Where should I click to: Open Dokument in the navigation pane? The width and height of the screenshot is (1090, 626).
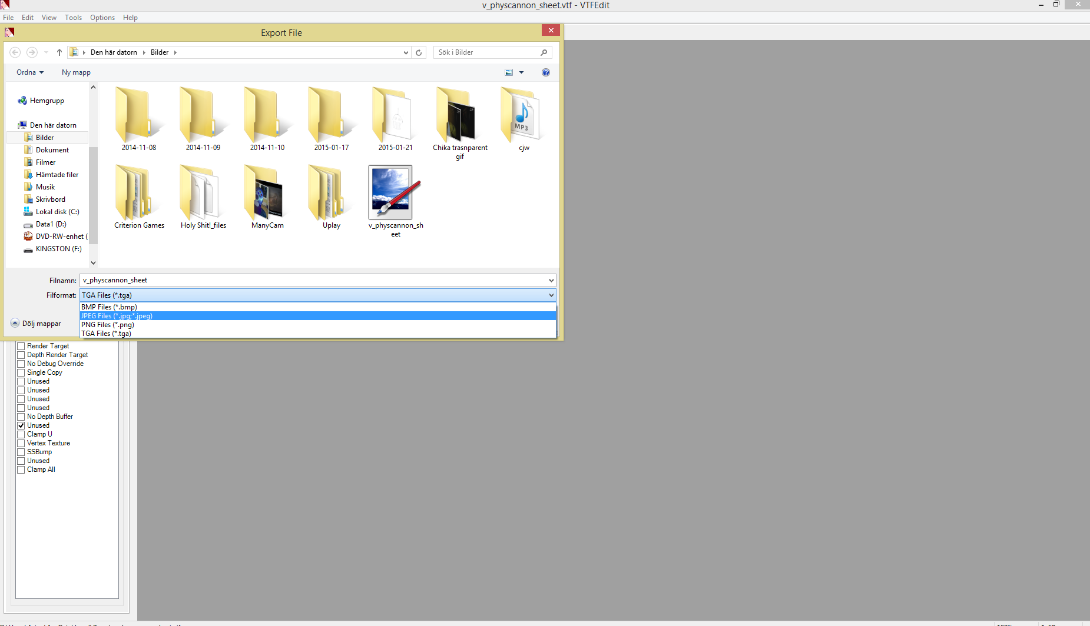(x=47, y=150)
